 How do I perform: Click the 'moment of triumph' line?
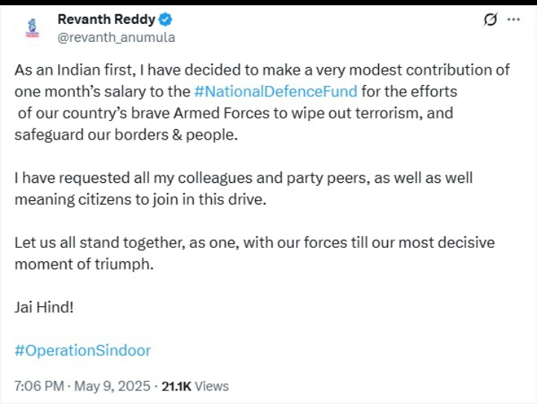click(x=84, y=264)
